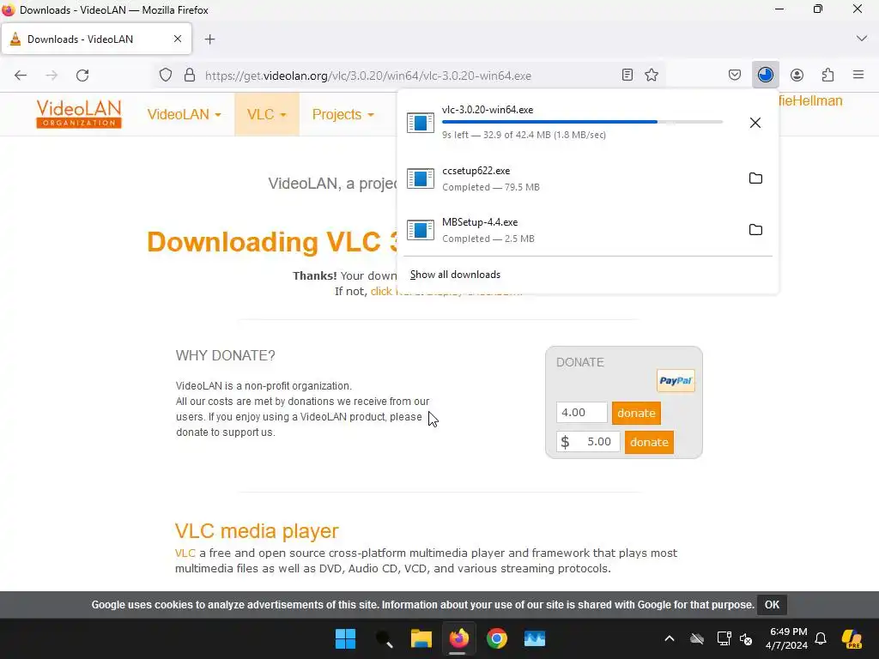Click the 4.00 donation amount field
Viewport: 879px width, 659px height.
coord(581,413)
